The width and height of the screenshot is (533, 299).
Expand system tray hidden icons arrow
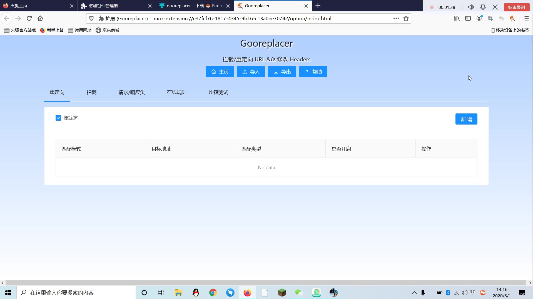[414, 293]
